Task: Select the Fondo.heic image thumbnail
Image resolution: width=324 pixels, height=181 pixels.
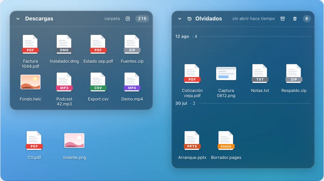Action: 31,82
